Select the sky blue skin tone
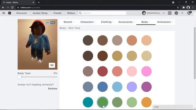This screenshot has height=110, width=196. click(x=117, y=87)
